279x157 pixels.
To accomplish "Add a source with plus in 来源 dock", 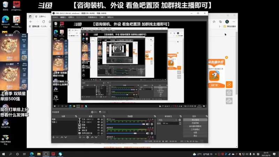I will 80,137.
